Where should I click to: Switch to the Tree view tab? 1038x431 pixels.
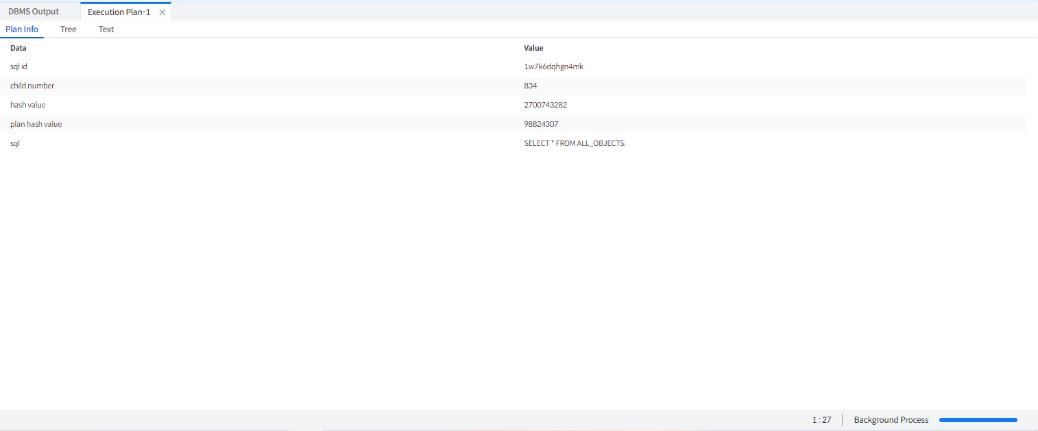(x=69, y=29)
